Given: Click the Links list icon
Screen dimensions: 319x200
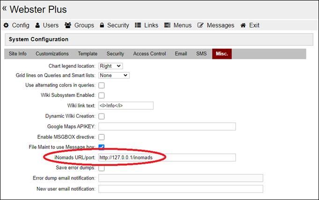Looking at the screenshot, I should (x=138, y=25).
